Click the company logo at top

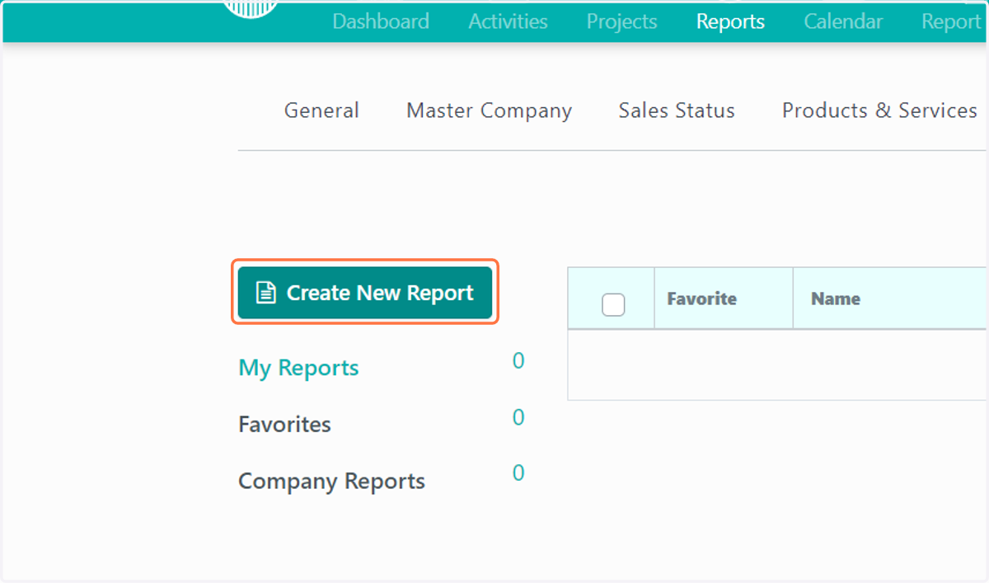coord(251,8)
